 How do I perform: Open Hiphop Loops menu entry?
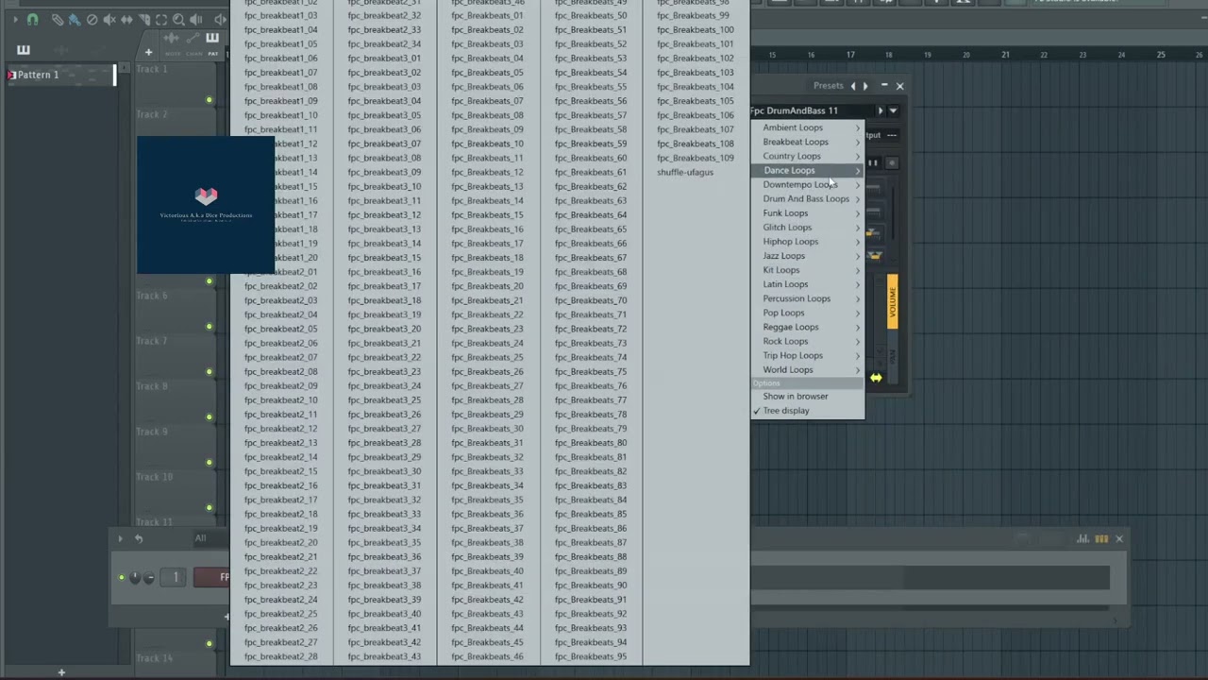pyautogui.click(x=808, y=242)
